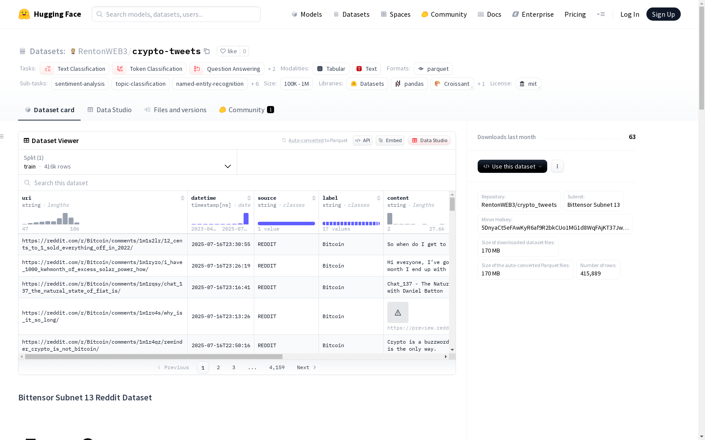Screen dimensions: 705x440
Task: Click the Dataset Viewer table icon
Action: point(26,141)
